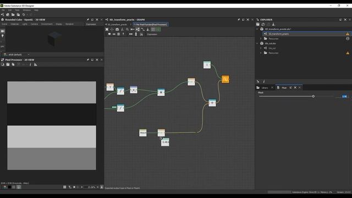Click the gray swatch in 2D View footer
352x198 pixels.
pyautogui.click(x=14, y=187)
